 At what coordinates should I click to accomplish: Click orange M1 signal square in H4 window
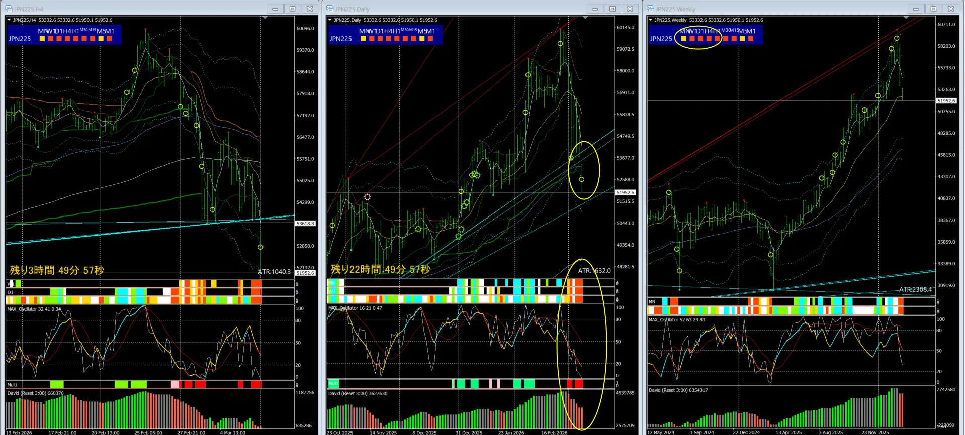(x=109, y=39)
